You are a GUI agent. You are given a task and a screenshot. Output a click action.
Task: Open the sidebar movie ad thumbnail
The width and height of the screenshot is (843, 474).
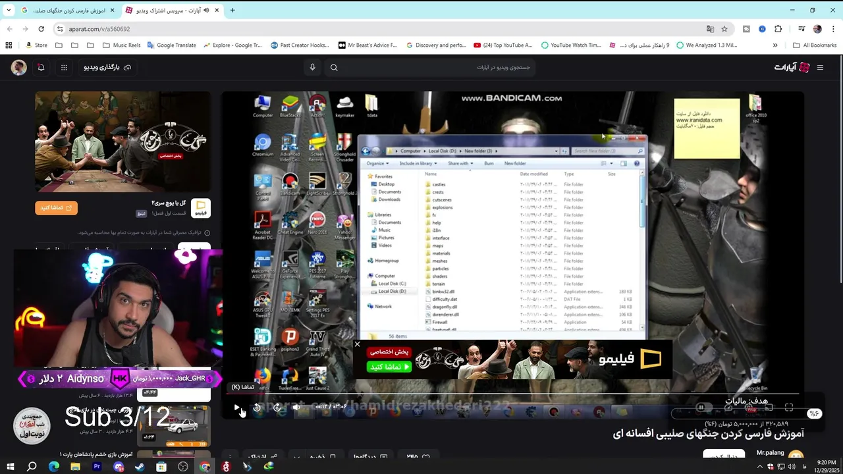[x=122, y=142]
